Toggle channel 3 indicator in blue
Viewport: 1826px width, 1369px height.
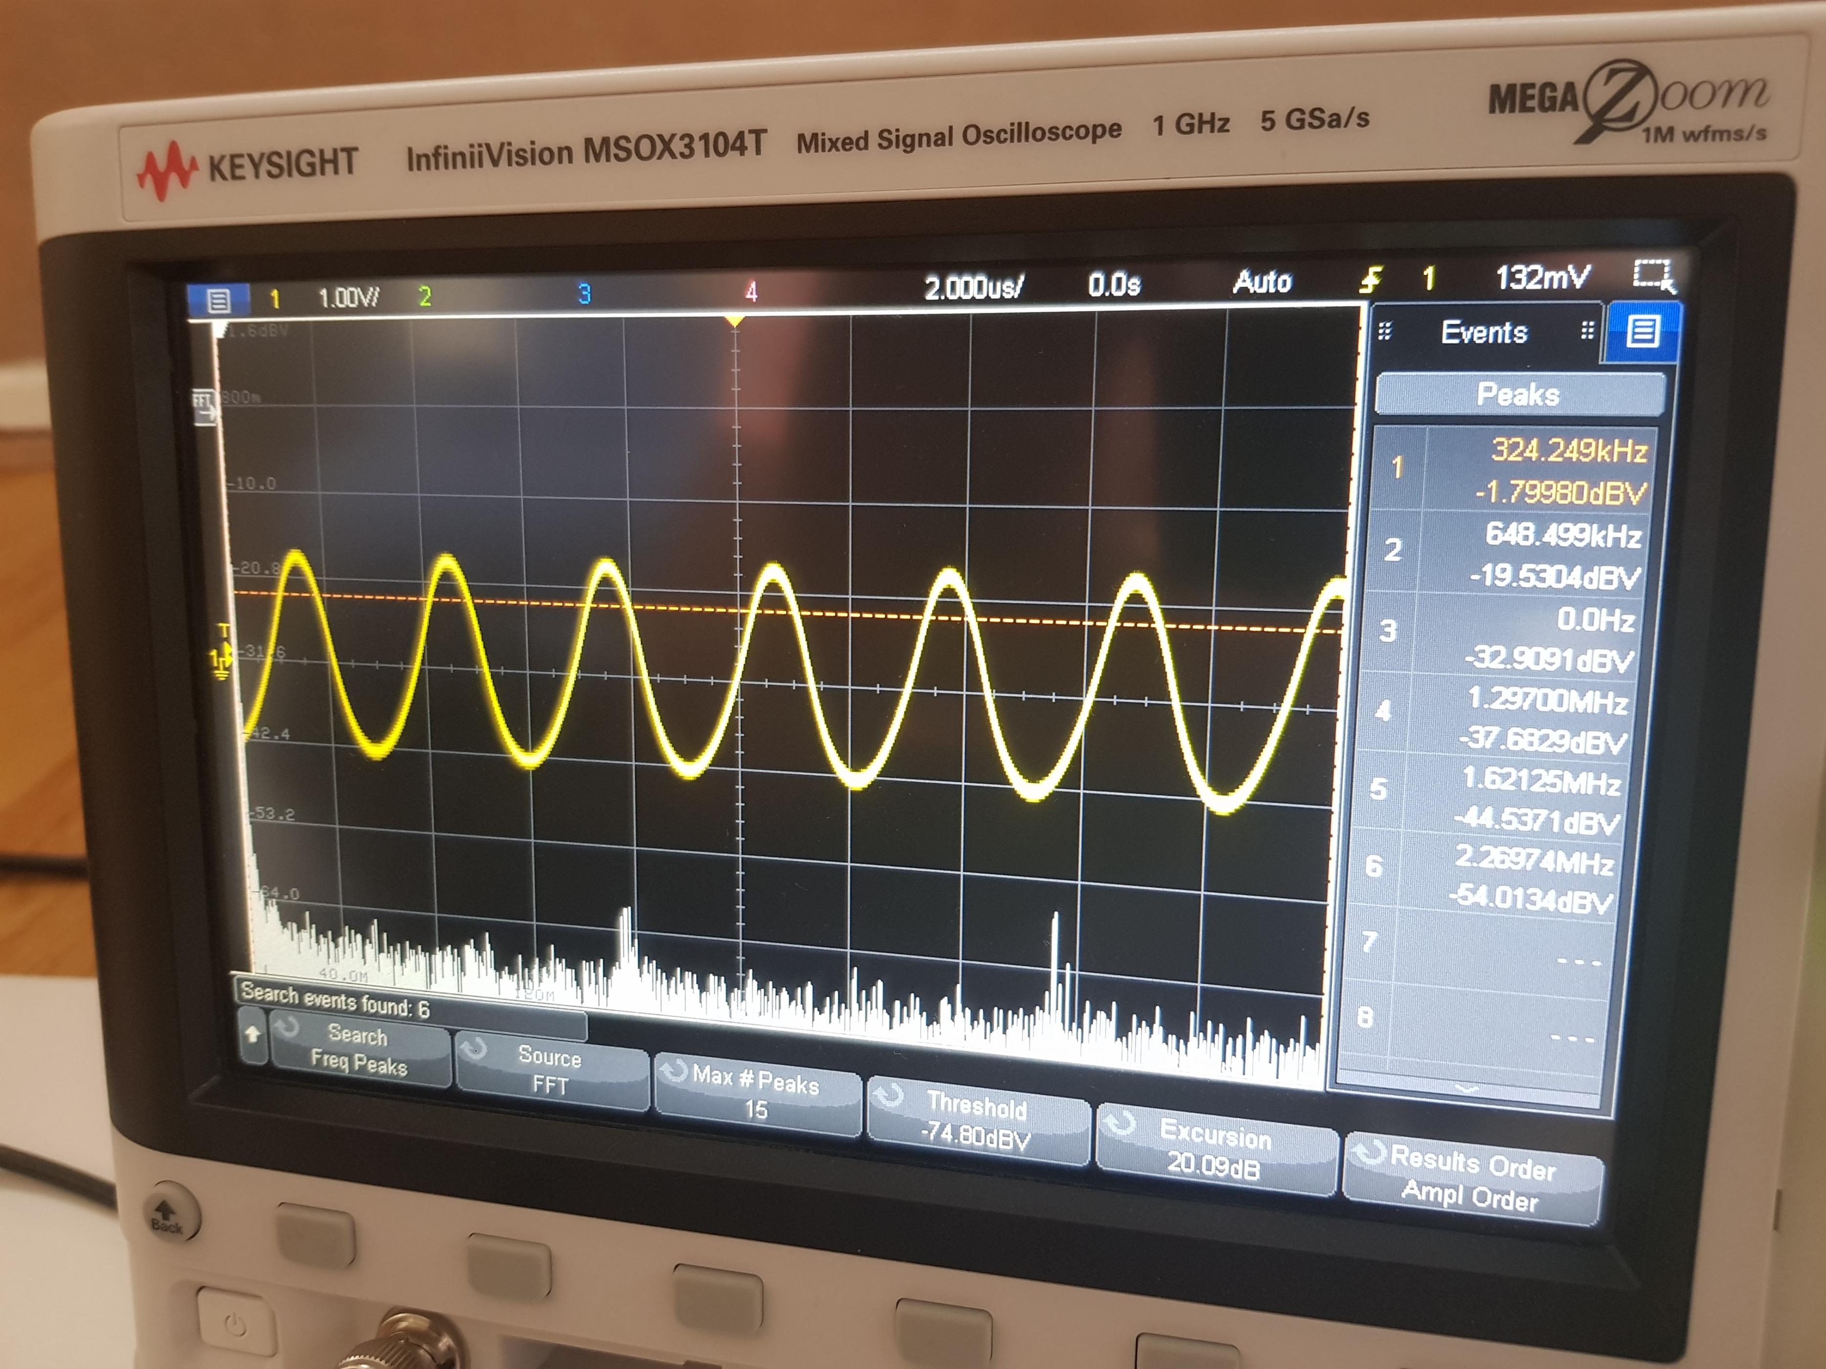click(585, 293)
